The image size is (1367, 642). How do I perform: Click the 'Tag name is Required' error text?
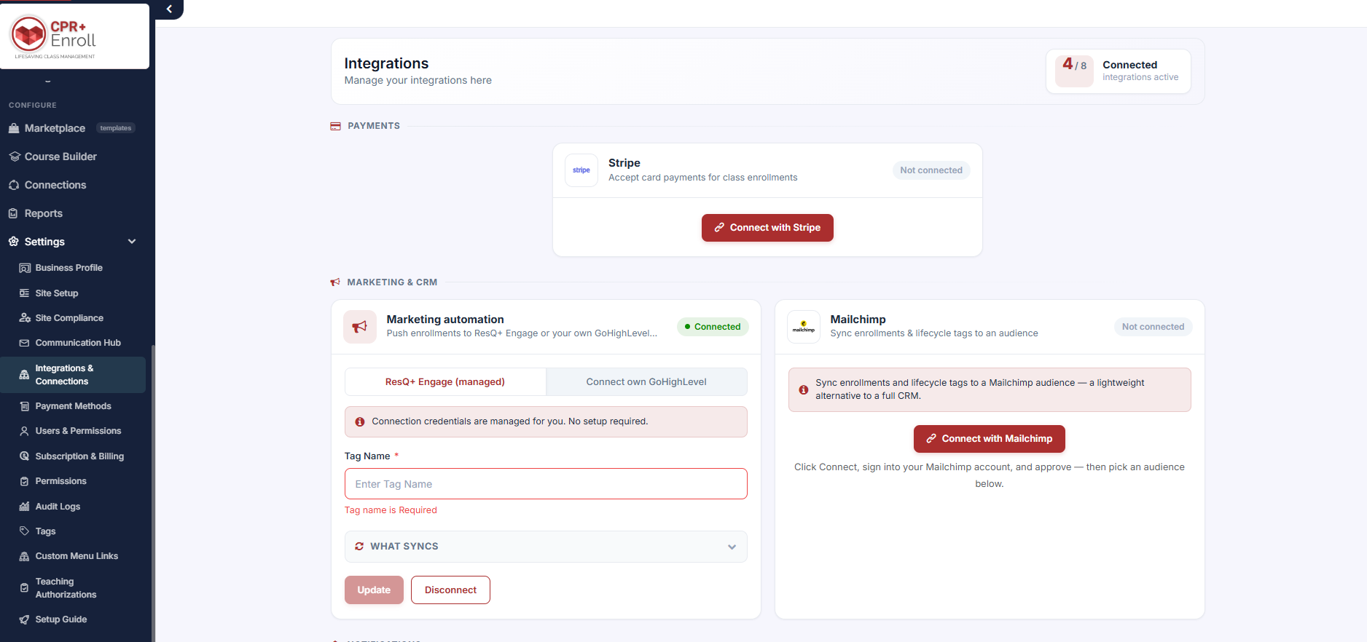click(x=391, y=510)
